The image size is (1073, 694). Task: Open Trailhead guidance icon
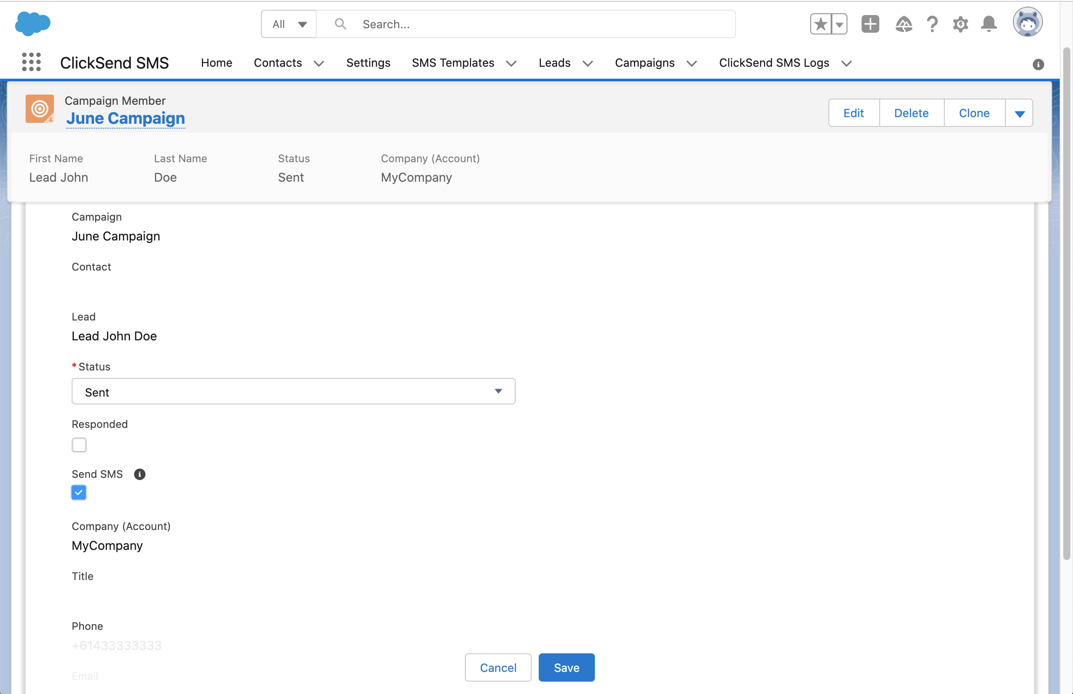pos(904,24)
